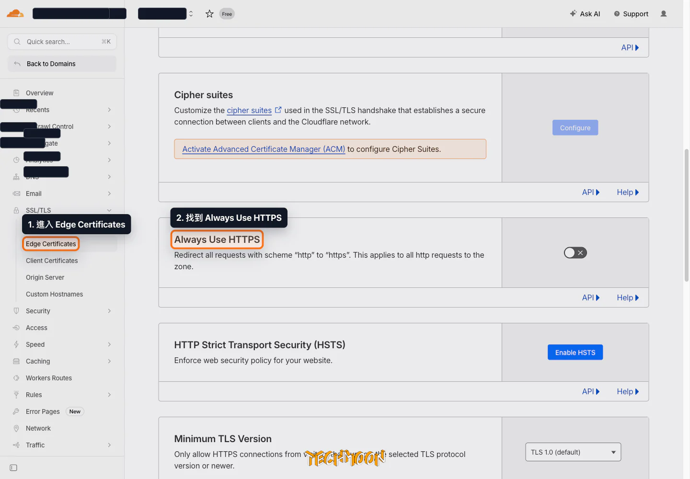Click the Traffic icon in sidebar
This screenshot has width=690, height=479.
click(16, 445)
